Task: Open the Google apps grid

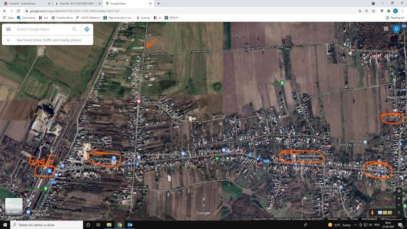Action: [x=386, y=29]
